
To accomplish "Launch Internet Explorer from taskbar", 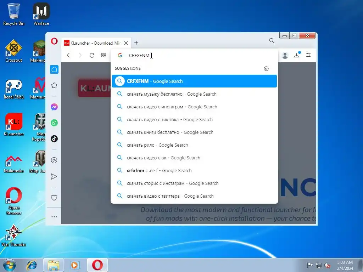I will [x=32, y=265].
